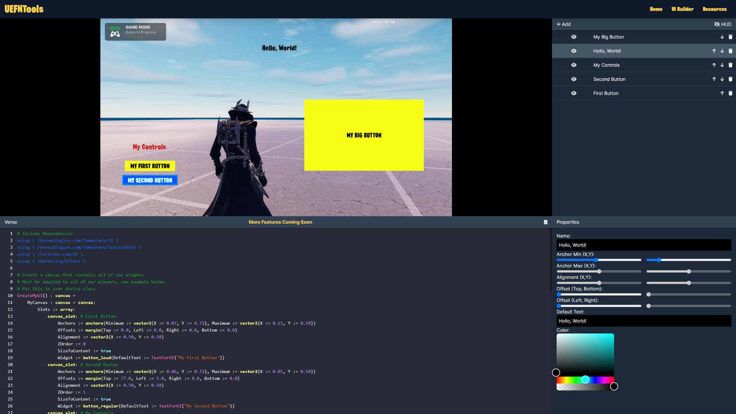The width and height of the screenshot is (736, 414).
Task: Move First Button layer up
Action: click(722, 93)
